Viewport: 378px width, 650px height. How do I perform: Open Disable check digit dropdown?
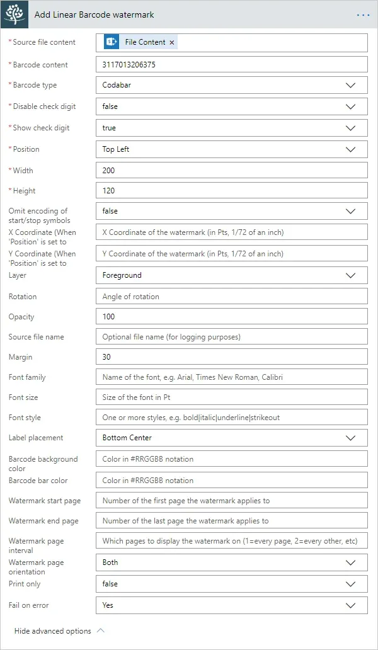point(232,106)
